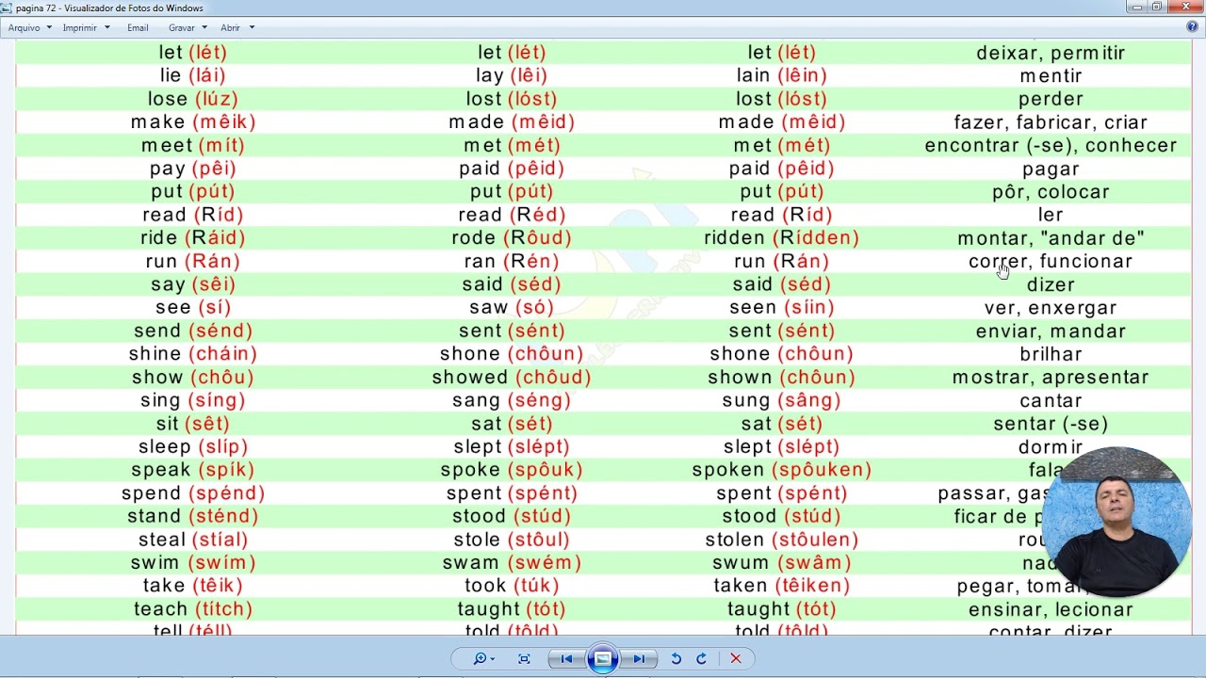Click 'ridden (Rídden)' participle
This screenshot has width=1206, height=678.
point(782,238)
